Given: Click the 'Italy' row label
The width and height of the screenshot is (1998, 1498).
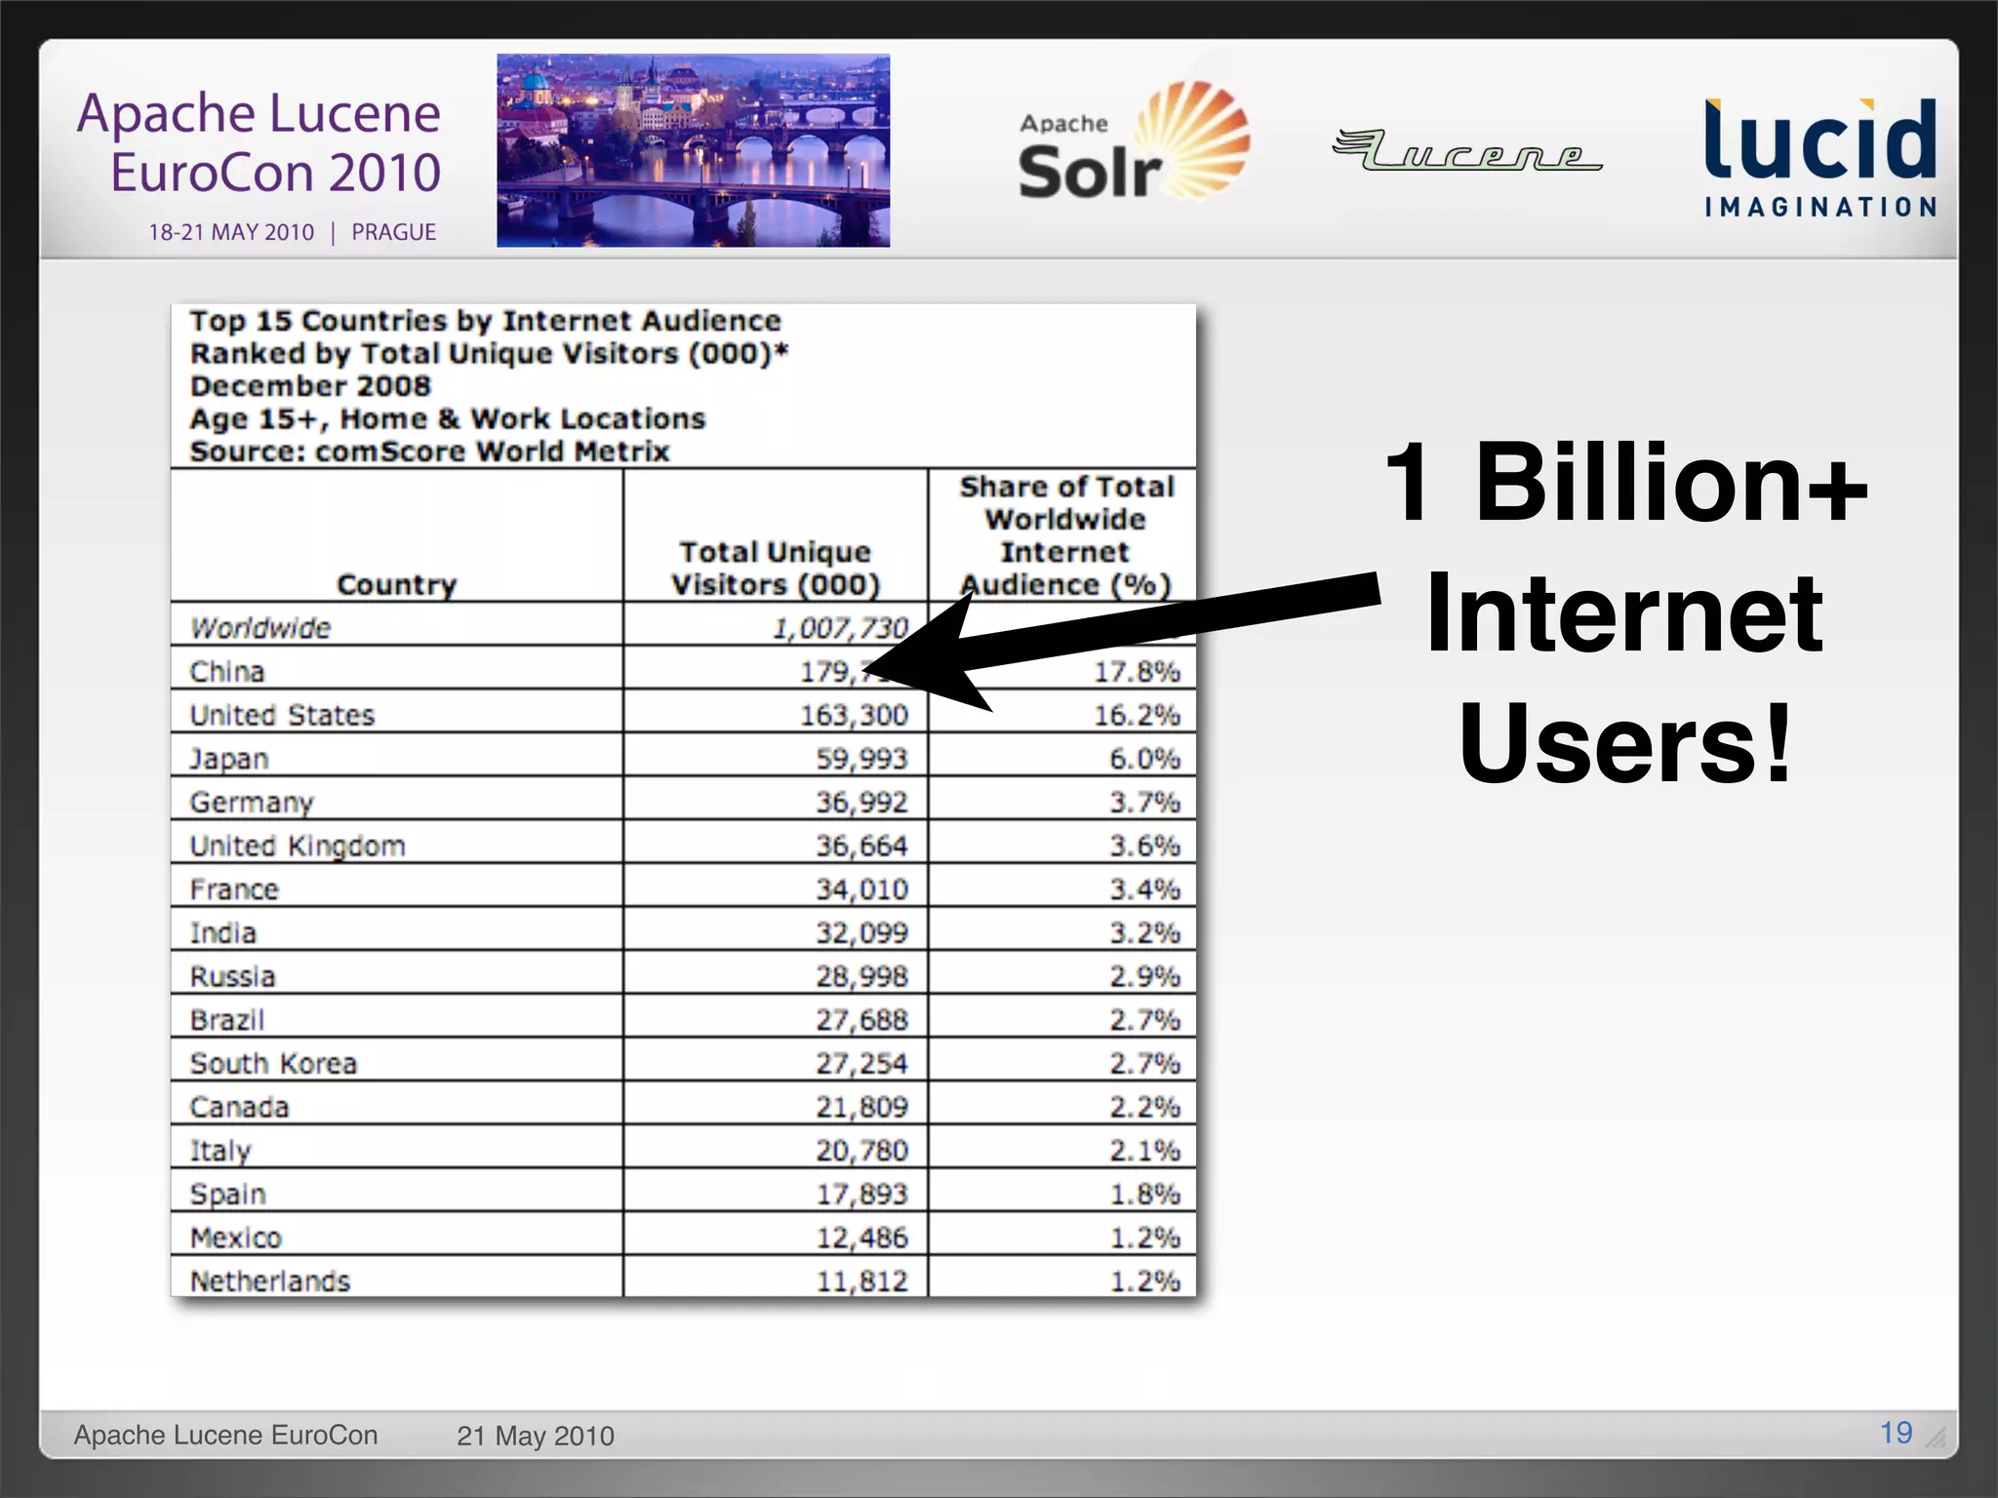Looking at the screenshot, I should 220,1152.
